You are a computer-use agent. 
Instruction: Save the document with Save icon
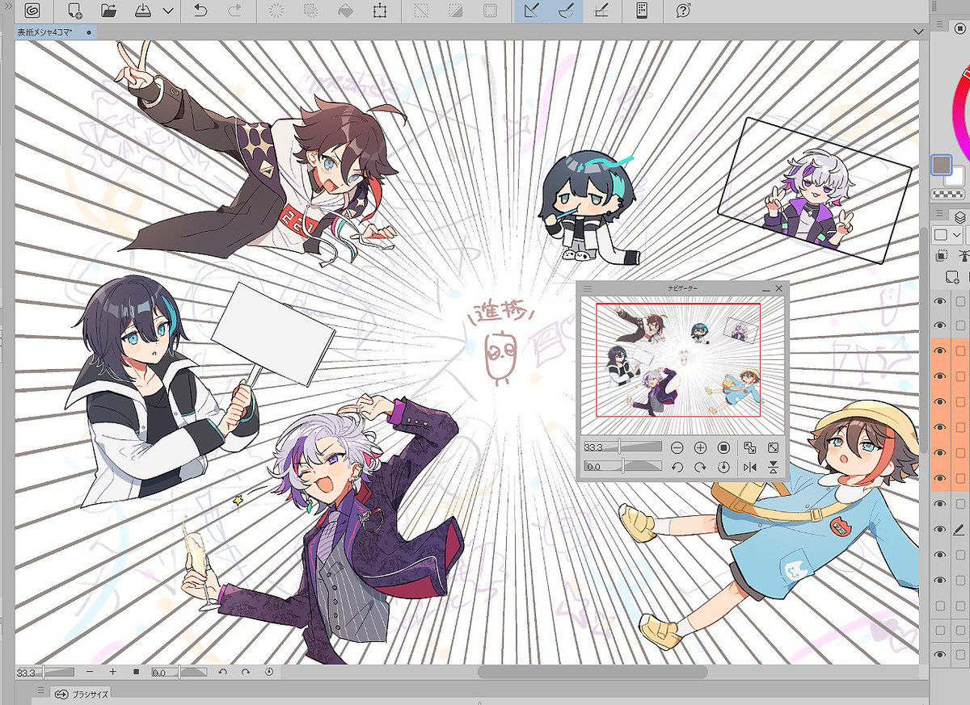coord(142,10)
